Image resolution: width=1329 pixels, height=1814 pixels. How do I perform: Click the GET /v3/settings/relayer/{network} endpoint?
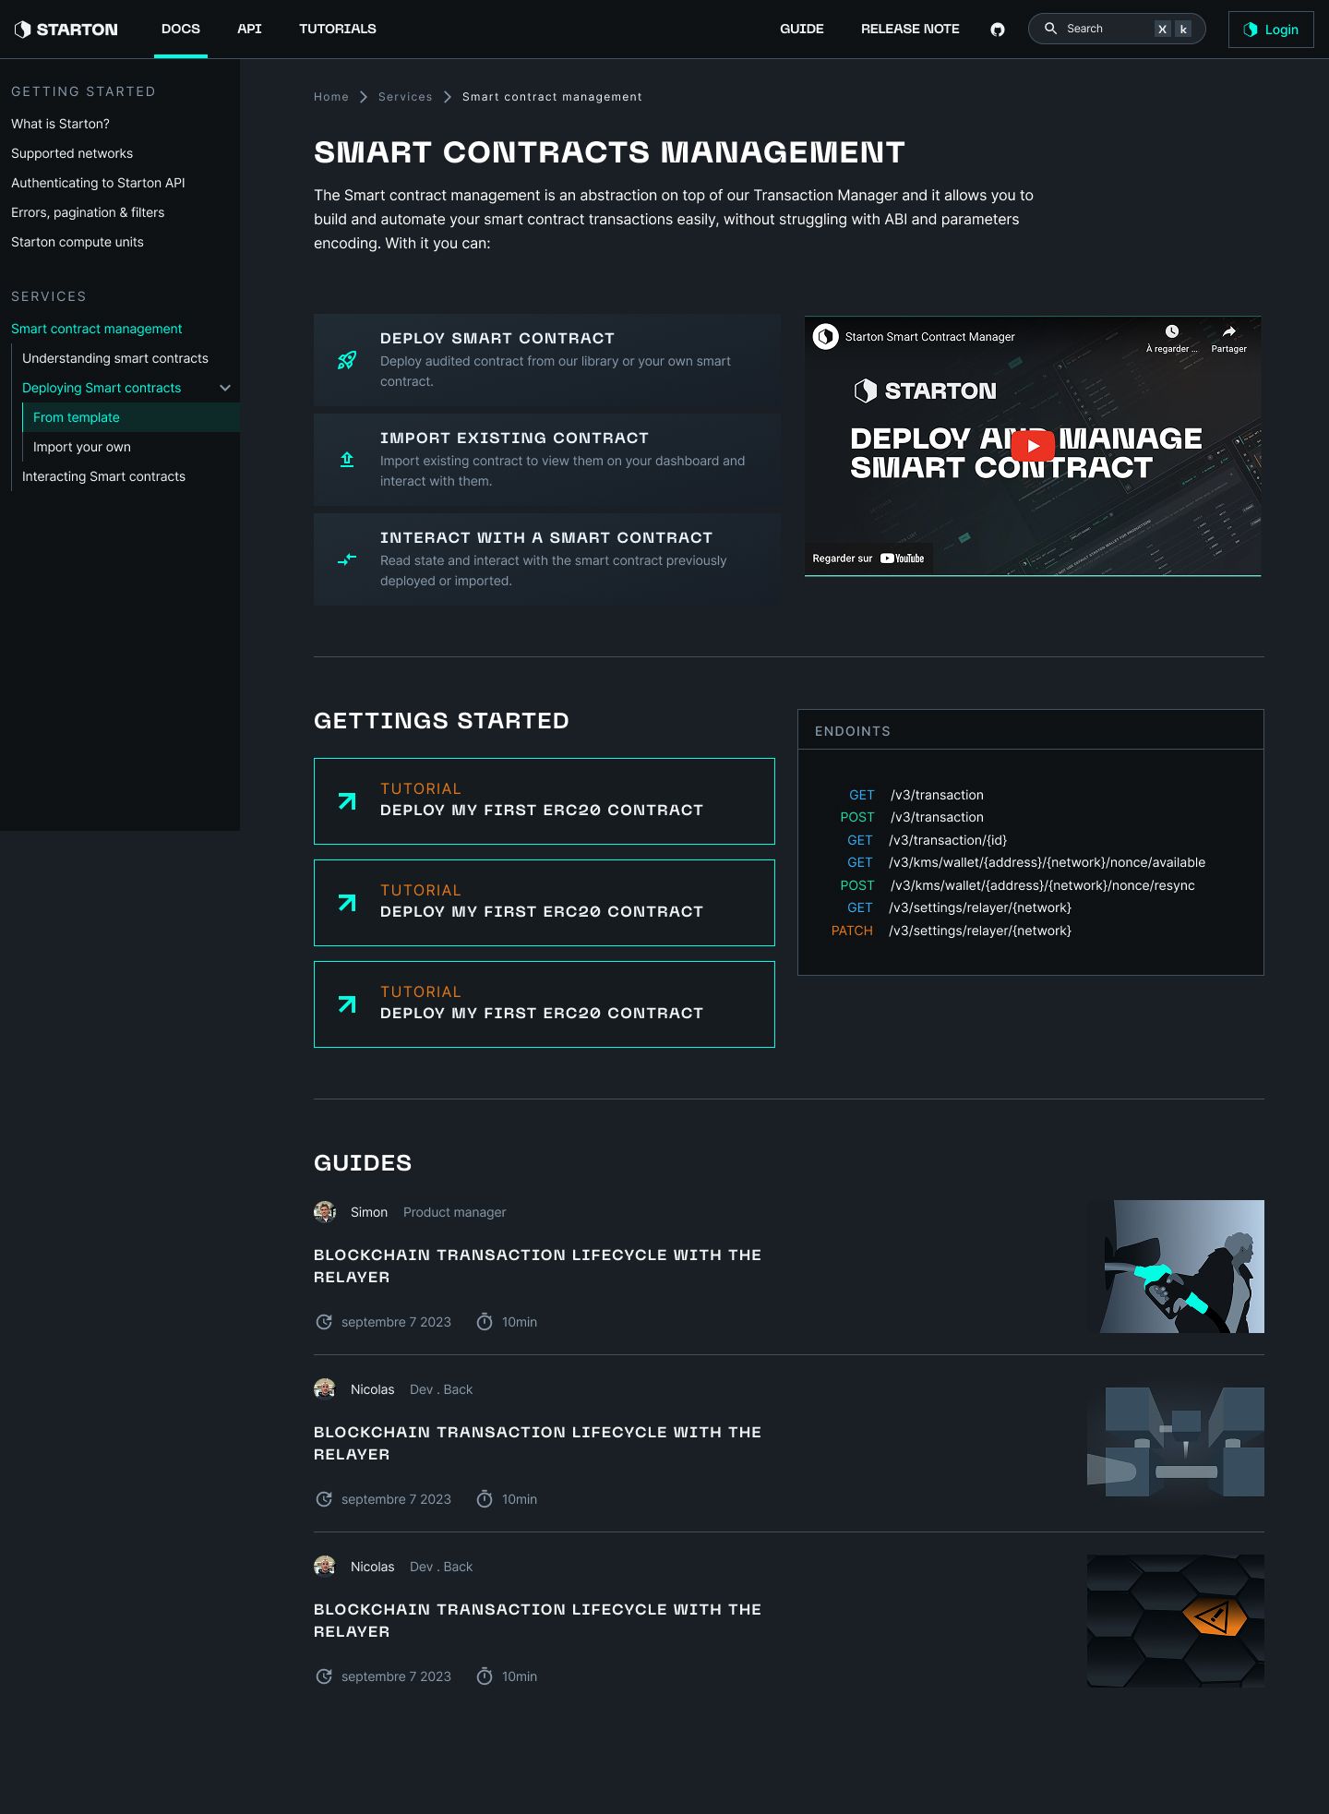coord(959,907)
